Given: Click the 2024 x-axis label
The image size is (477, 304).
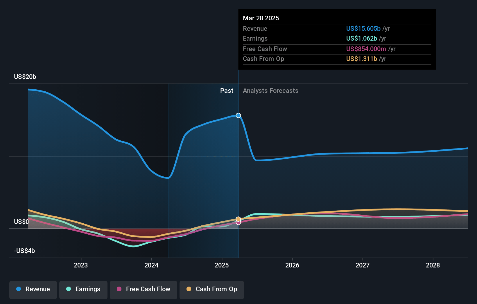Looking at the screenshot, I should coord(151,265).
